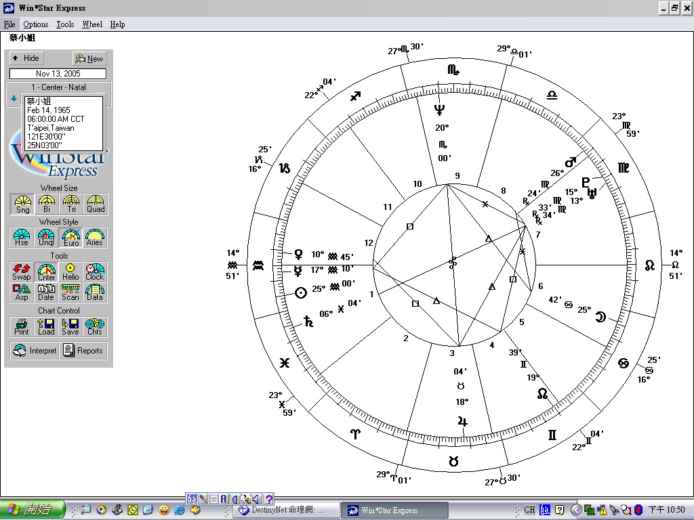
Task: Expand chart info using green arrow
Action: 14,98
